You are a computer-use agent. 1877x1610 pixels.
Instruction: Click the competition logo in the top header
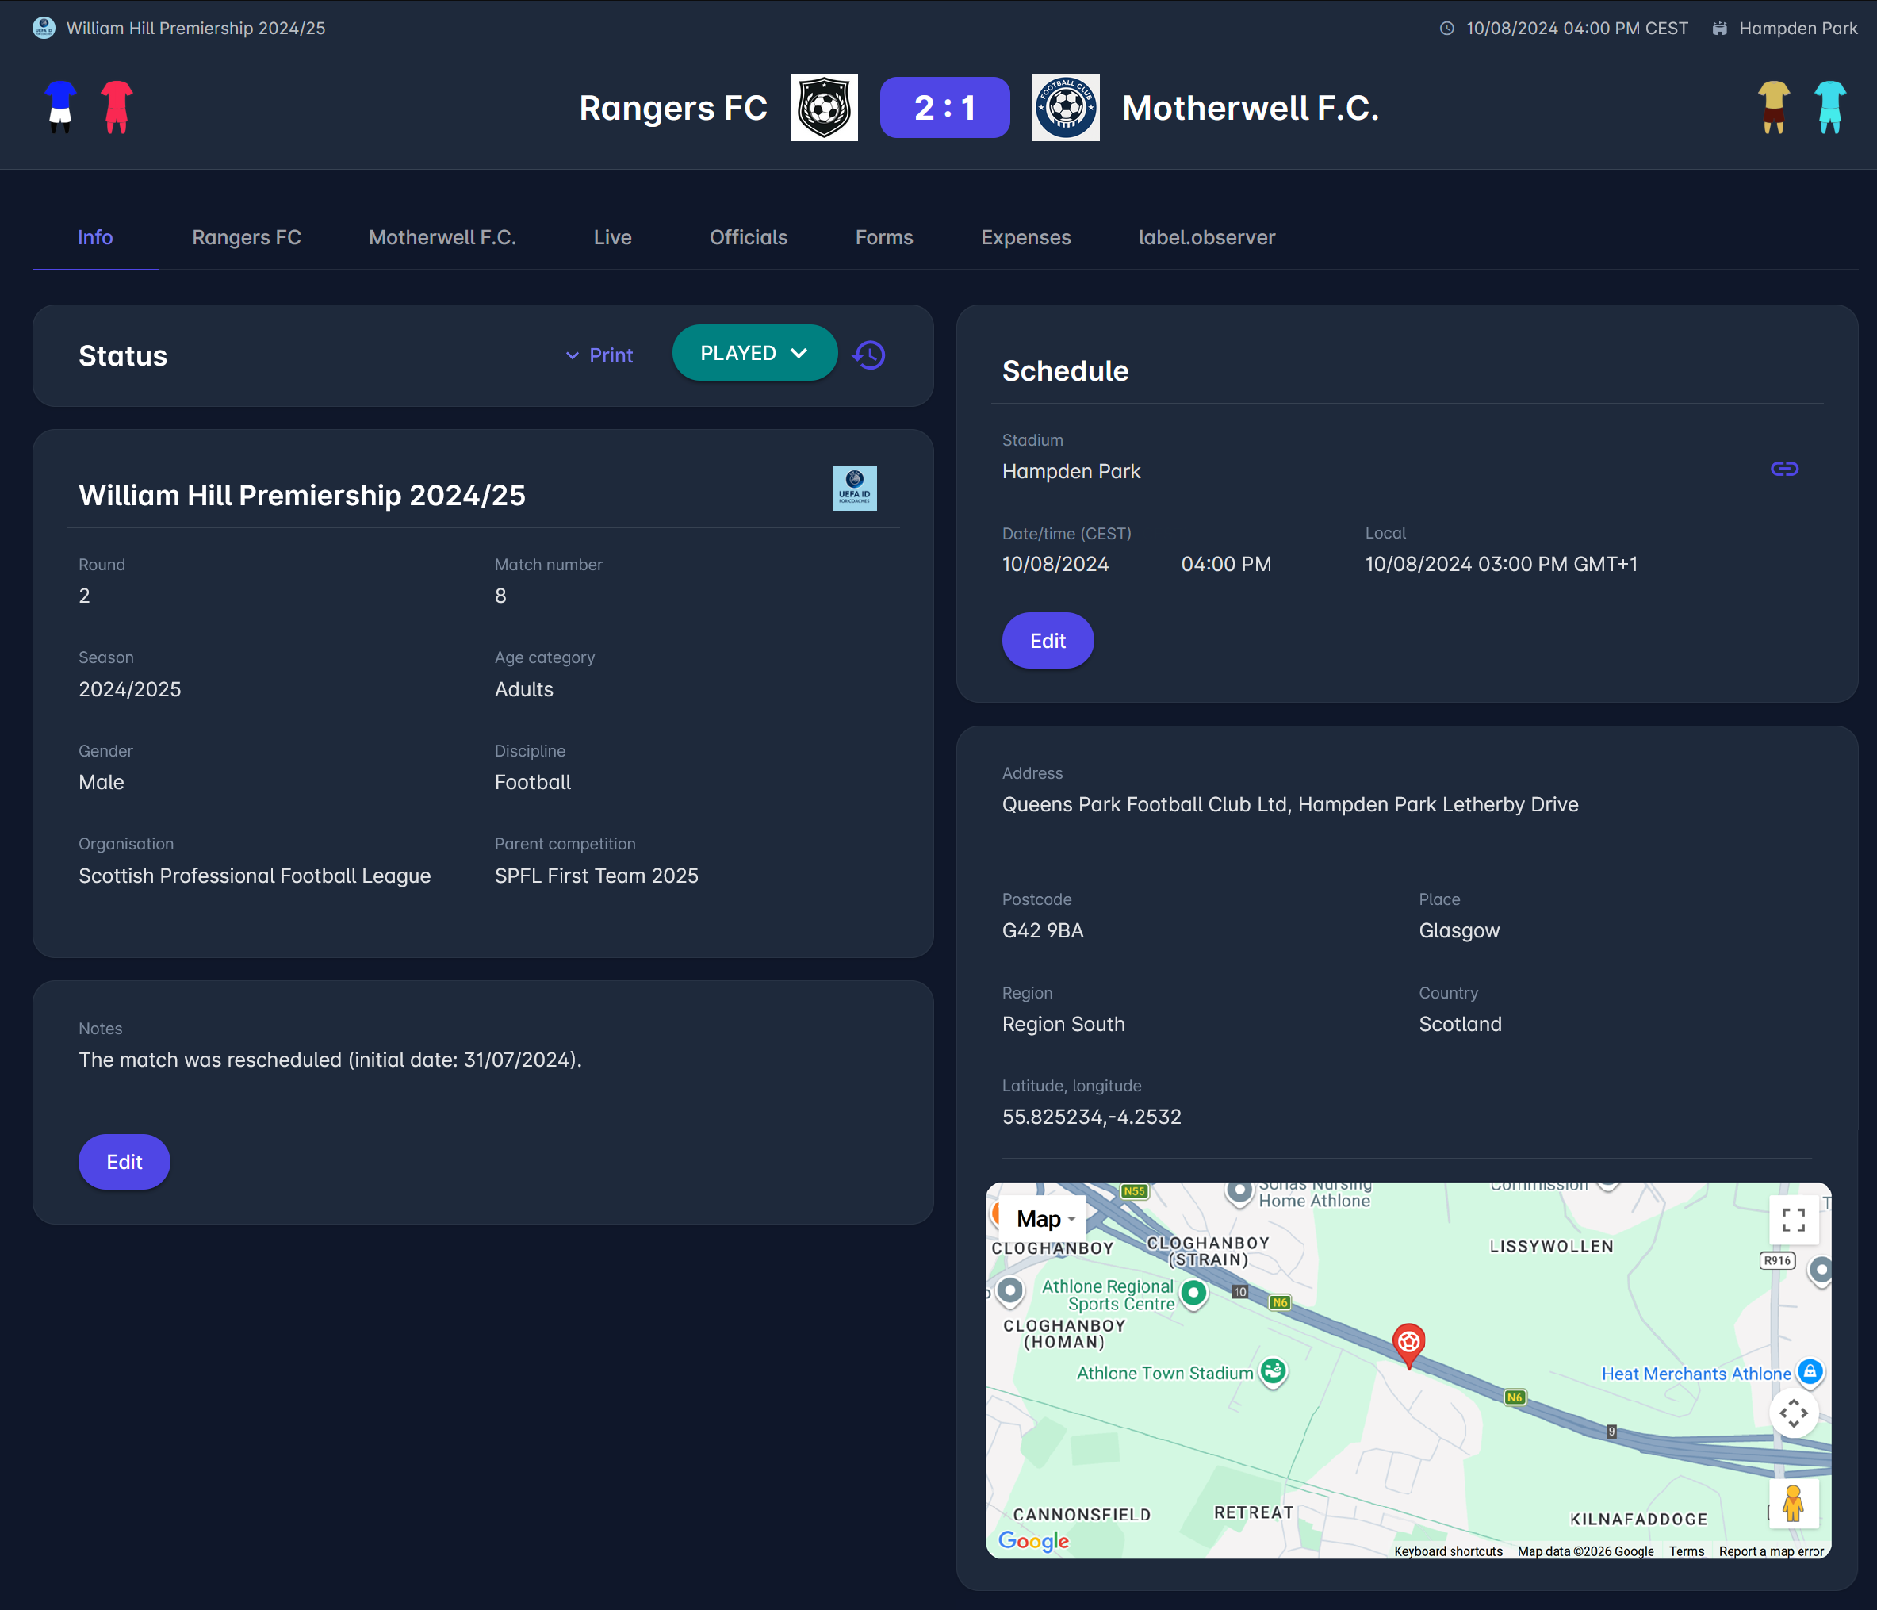tap(44, 28)
